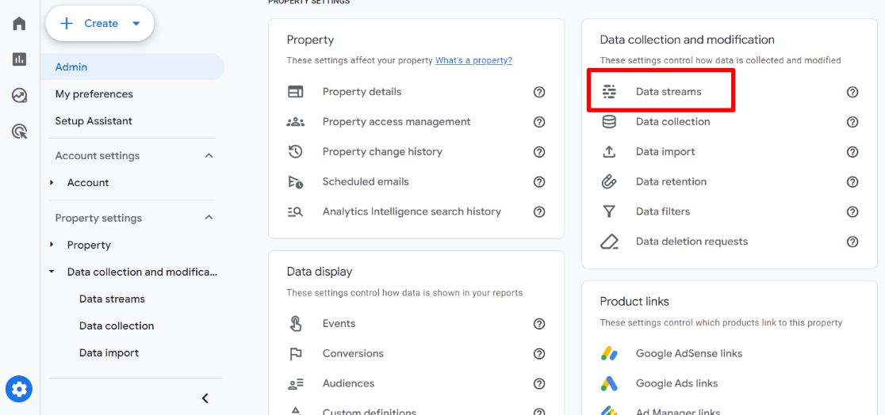Open the What's a property? link
The image size is (885, 415).
click(x=473, y=60)
